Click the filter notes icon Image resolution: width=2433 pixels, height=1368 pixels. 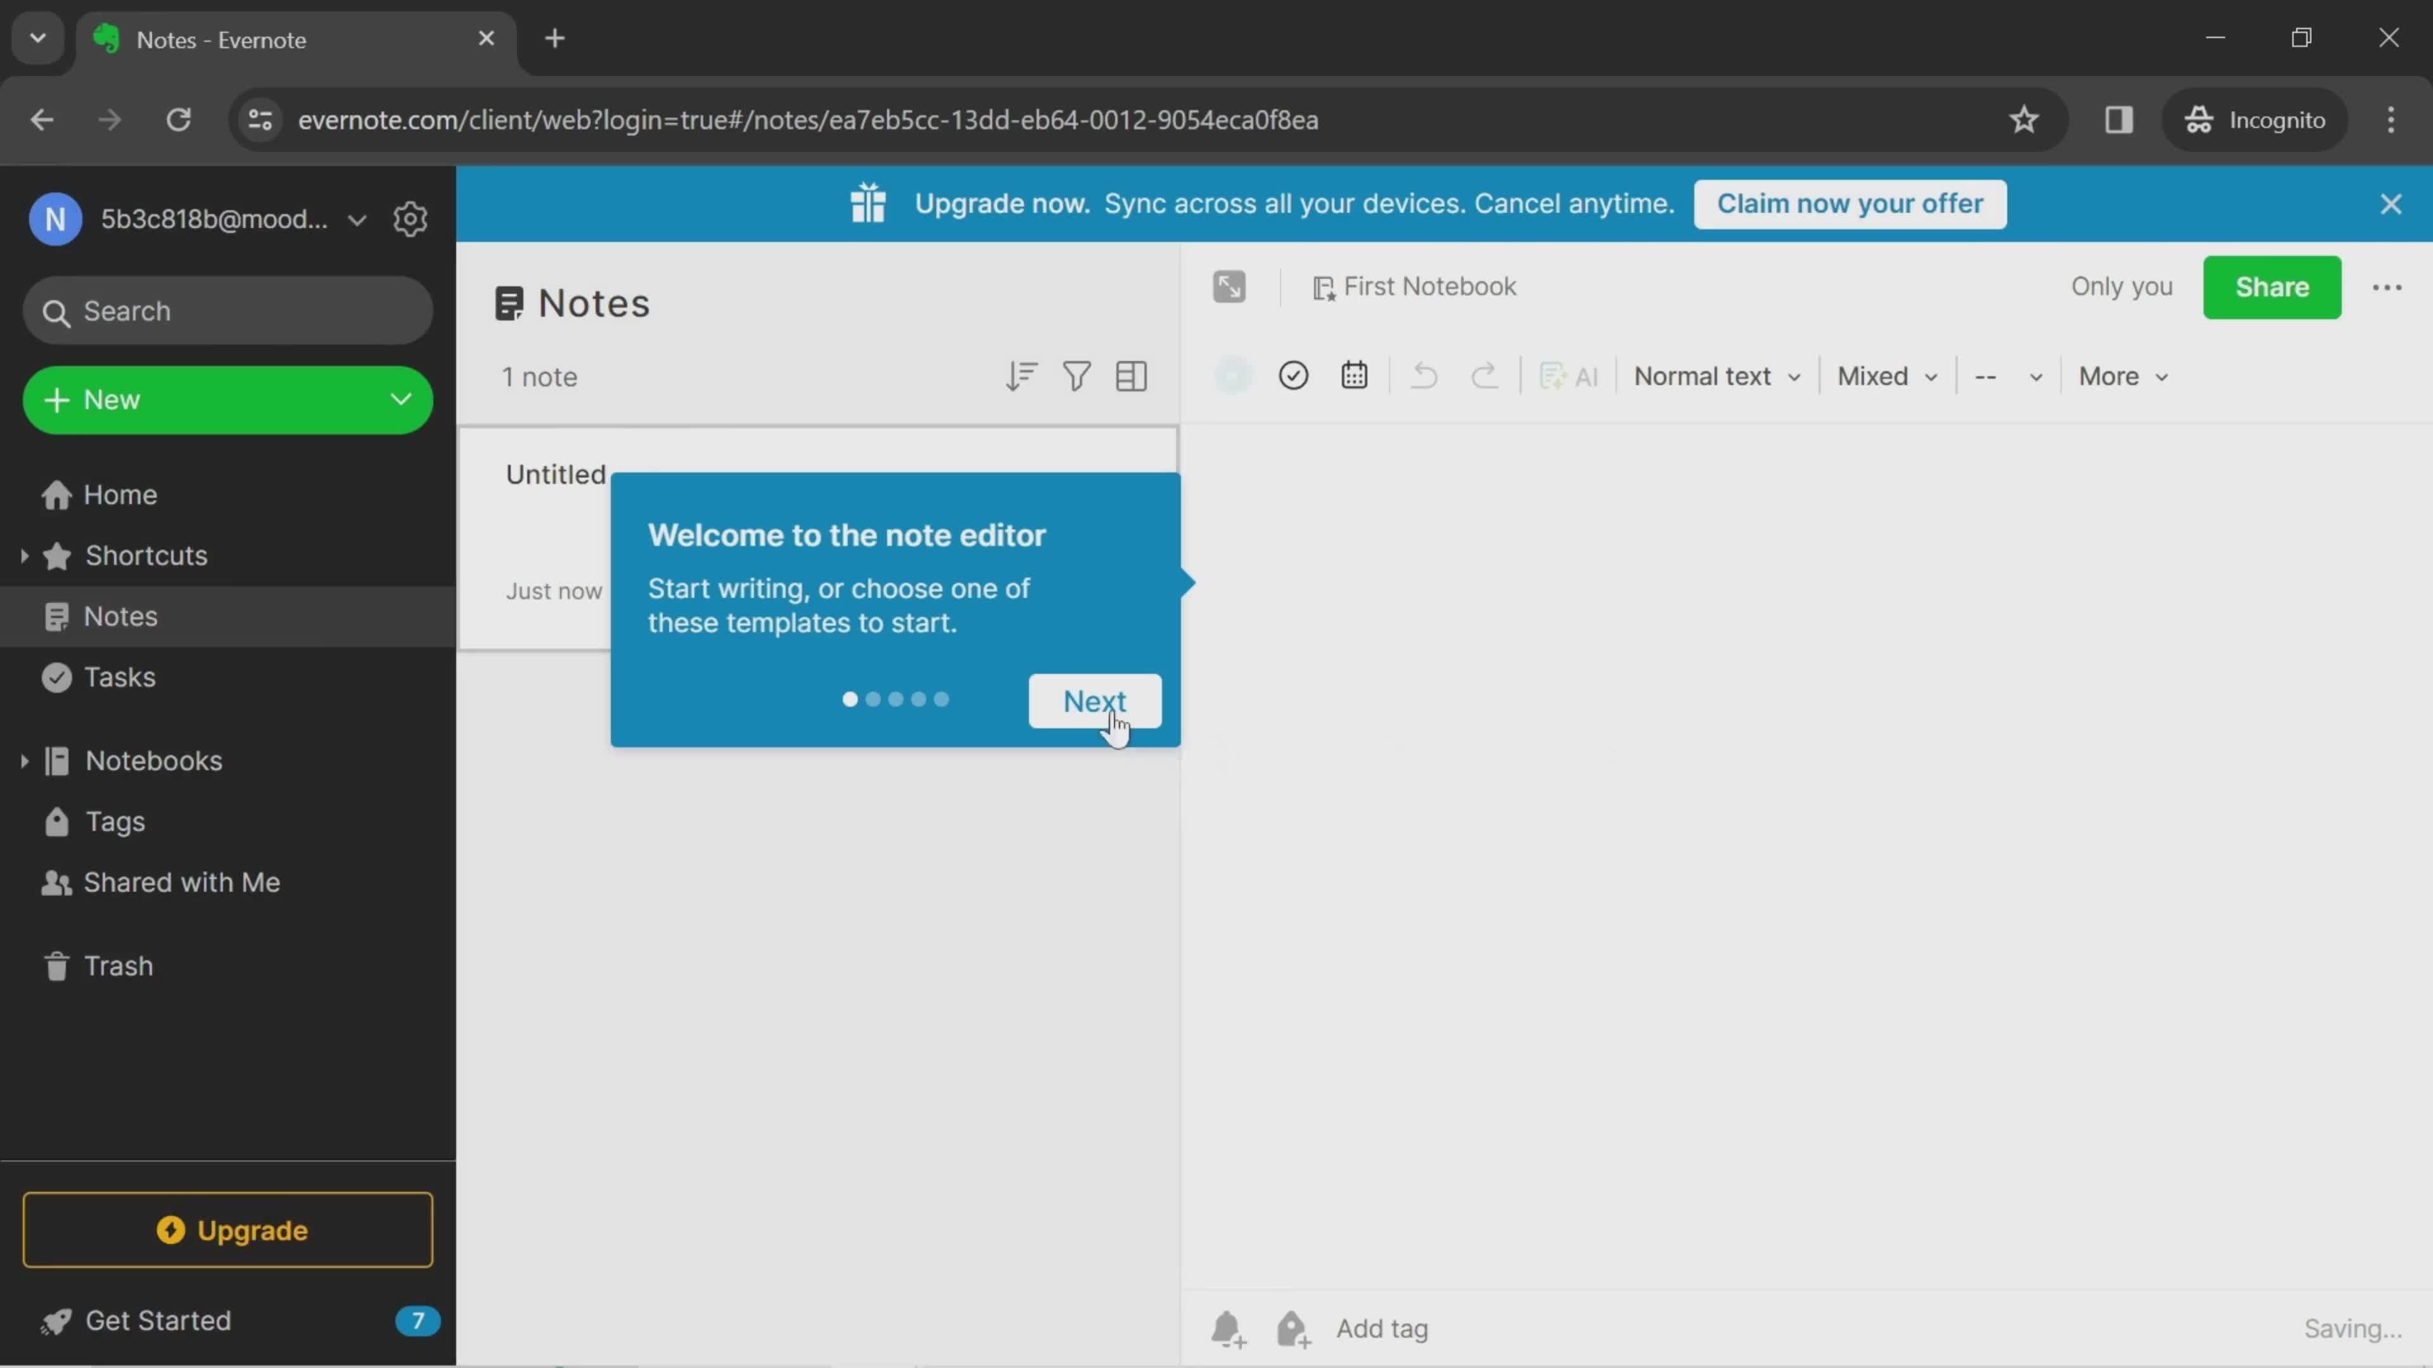(1076, 374)
